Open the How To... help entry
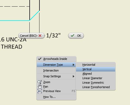The image size is (130, 105). point(56,97)
